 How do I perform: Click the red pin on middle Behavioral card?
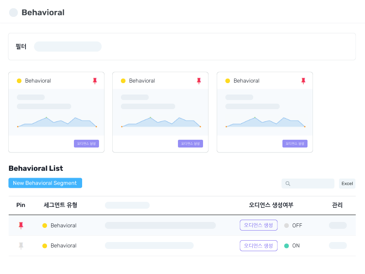[198, 81]
